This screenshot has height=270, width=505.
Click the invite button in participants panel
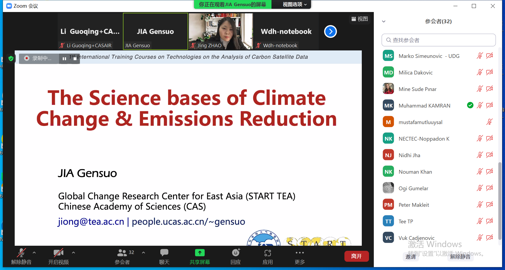click(410, 257)
